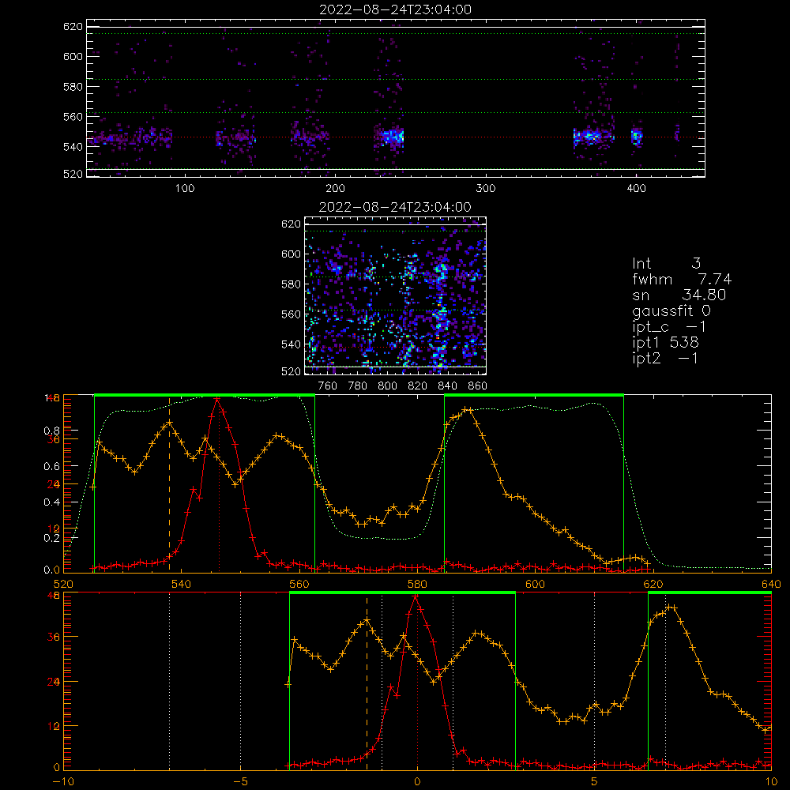Click the x-axis label 100 of top plot

point(185,189)
